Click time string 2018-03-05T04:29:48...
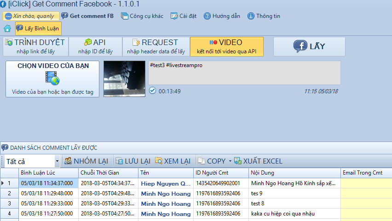Screen dimensions: 392x221 [x=108, y=193]
